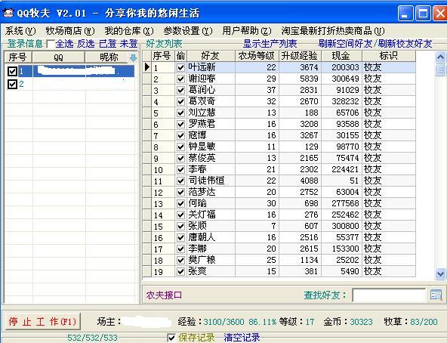Uncheck the 偷 checkbox for 谢迎春
Viewport: 447px width, 343px height.
[x=180, y=79]
